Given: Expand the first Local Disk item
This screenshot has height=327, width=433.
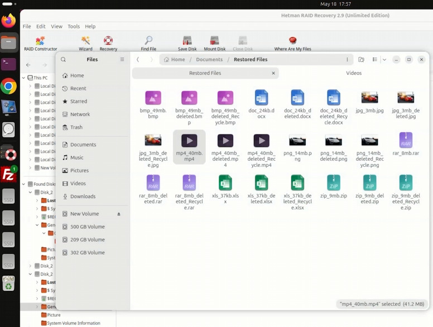Looking at the screenshot, I should (30, 86).
